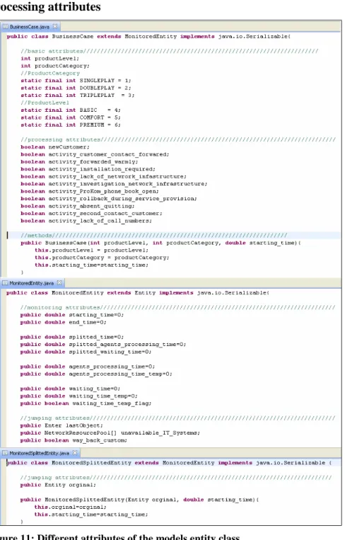Image resolution: width=345 pixels, height=540 pixels.
Task: Click the highlighted '//methods' comment line
Action: point(153,236)
